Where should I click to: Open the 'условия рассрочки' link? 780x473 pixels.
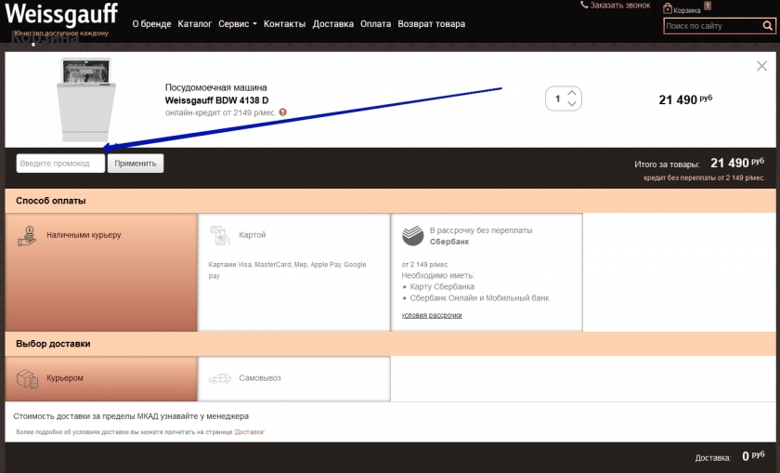coord(431,315)
